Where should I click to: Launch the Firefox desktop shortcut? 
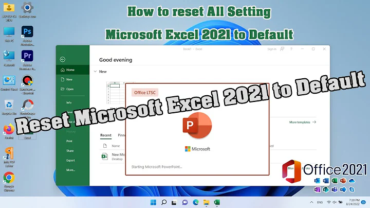pos(9,131)
